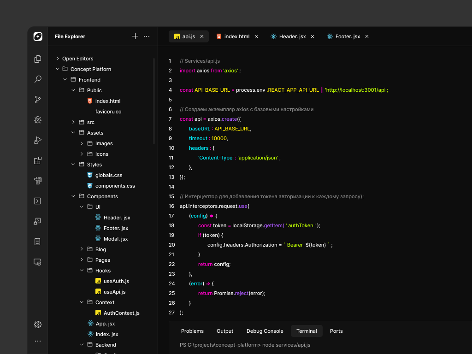Open the Source Control branch icon

point(38,100)
